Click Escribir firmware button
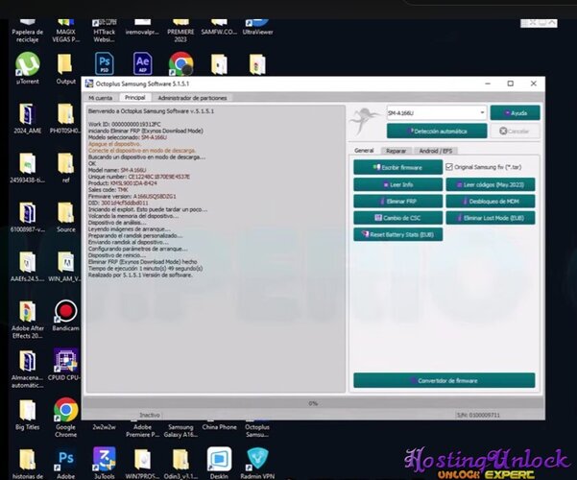This screenshot has height=480, width=577. pyautogui.click(x=397, y=167)
